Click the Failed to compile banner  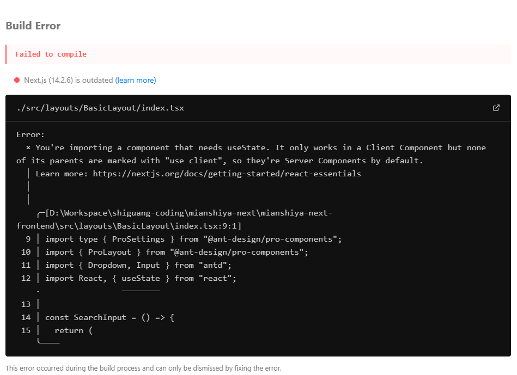[258, 54]
